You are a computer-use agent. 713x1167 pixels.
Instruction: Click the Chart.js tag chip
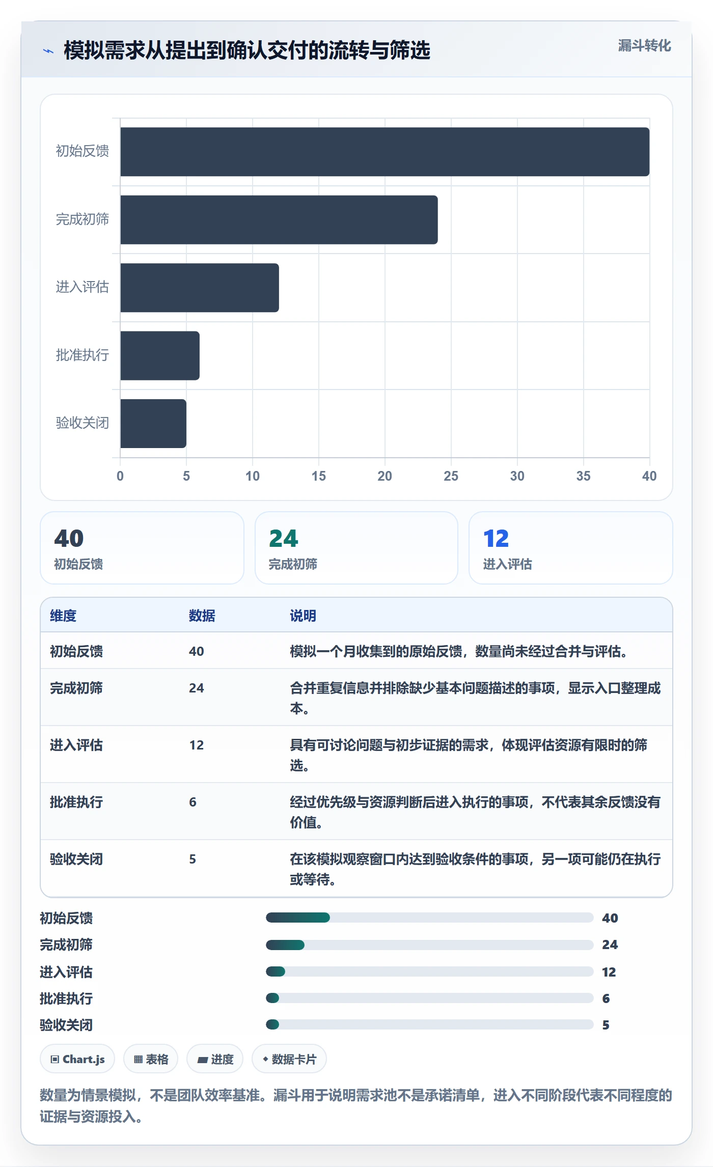point(77,1059)
